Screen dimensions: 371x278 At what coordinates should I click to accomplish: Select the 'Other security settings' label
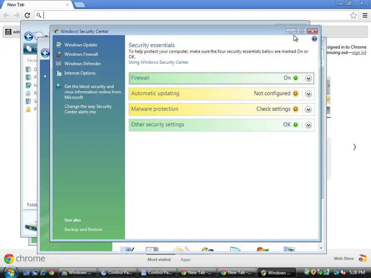158,125
